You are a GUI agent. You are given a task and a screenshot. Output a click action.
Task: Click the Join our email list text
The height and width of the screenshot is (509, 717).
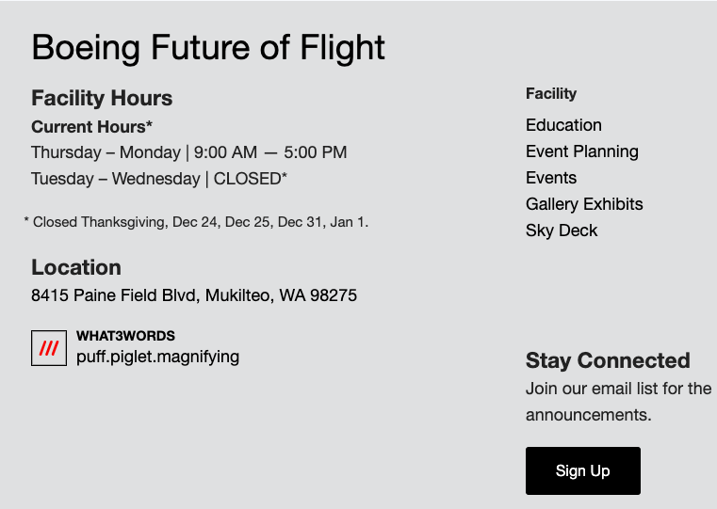click(x=618, y=388)
